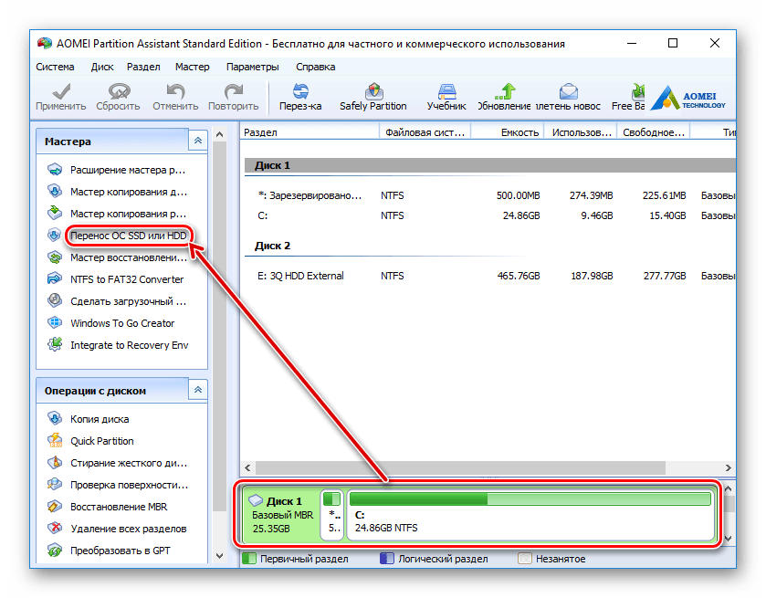Sort by the Свободное column header
Image resolution: width=766 pixels, height=598 pixels.
pos(654,132)
